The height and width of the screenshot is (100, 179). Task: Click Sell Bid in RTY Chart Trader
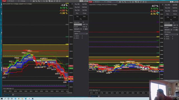click(x=84, y=10)
